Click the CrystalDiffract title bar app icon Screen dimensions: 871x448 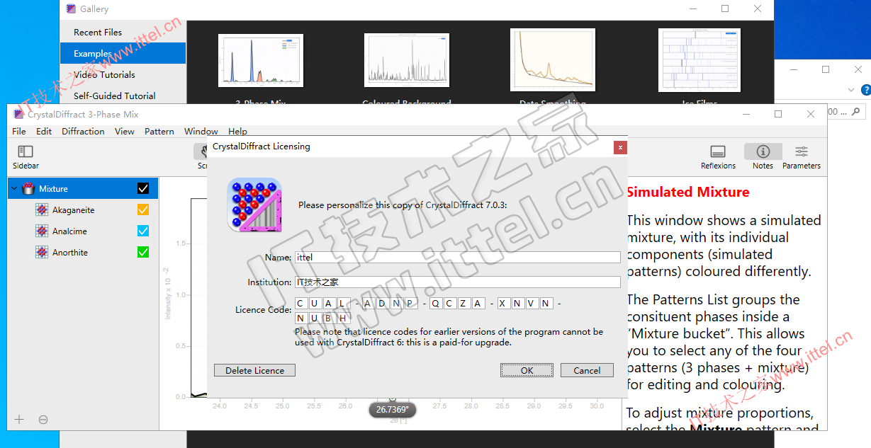pos(18,114)
